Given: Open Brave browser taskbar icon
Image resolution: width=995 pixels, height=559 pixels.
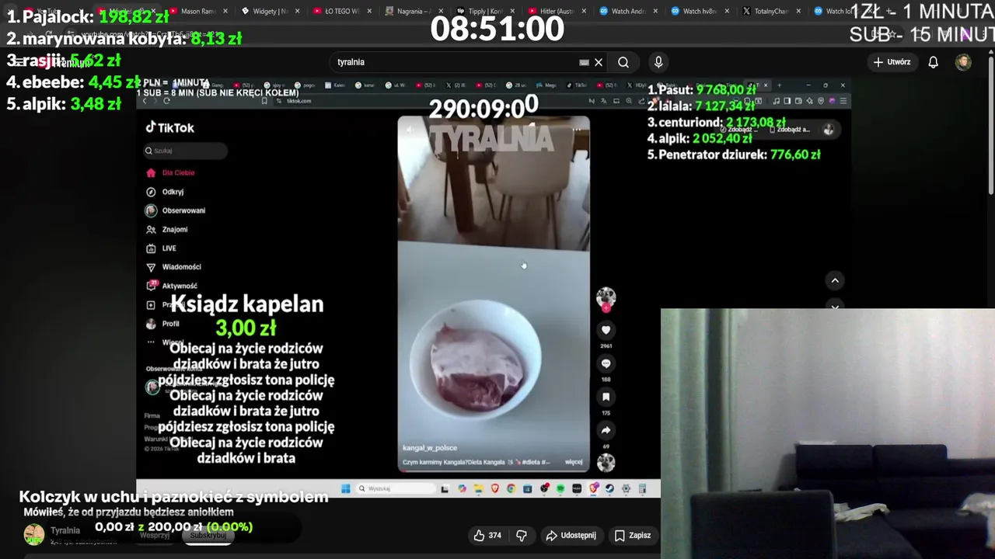Looking at the screenshot, I should tap(494, 488).
